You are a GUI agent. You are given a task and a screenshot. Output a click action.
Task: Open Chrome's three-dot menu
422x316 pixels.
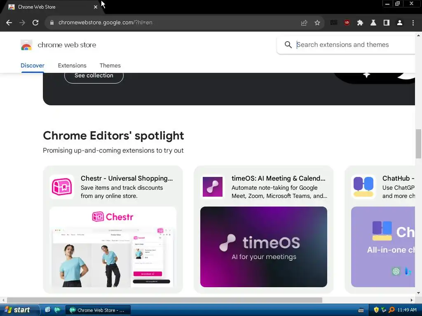[413, 23]
